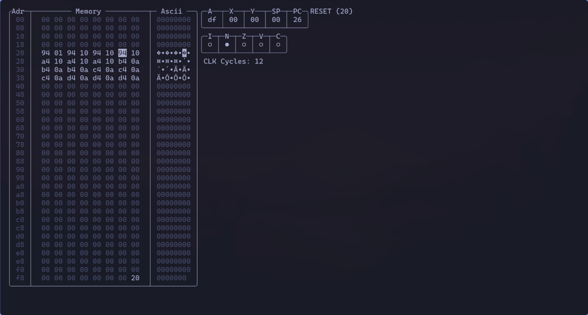Click address label b8 in Adr column
Image resolution: width=588 pixels, height=315 pixels.
pos(20,211)
